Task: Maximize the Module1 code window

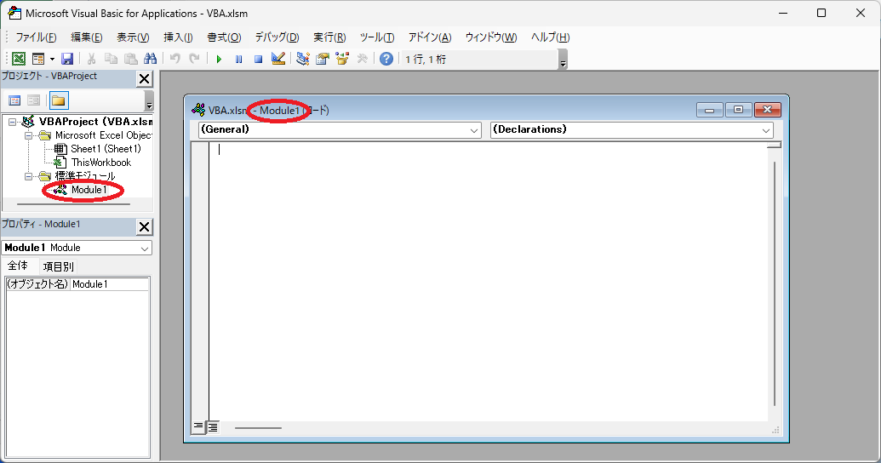Action: [x=738, y=110]
